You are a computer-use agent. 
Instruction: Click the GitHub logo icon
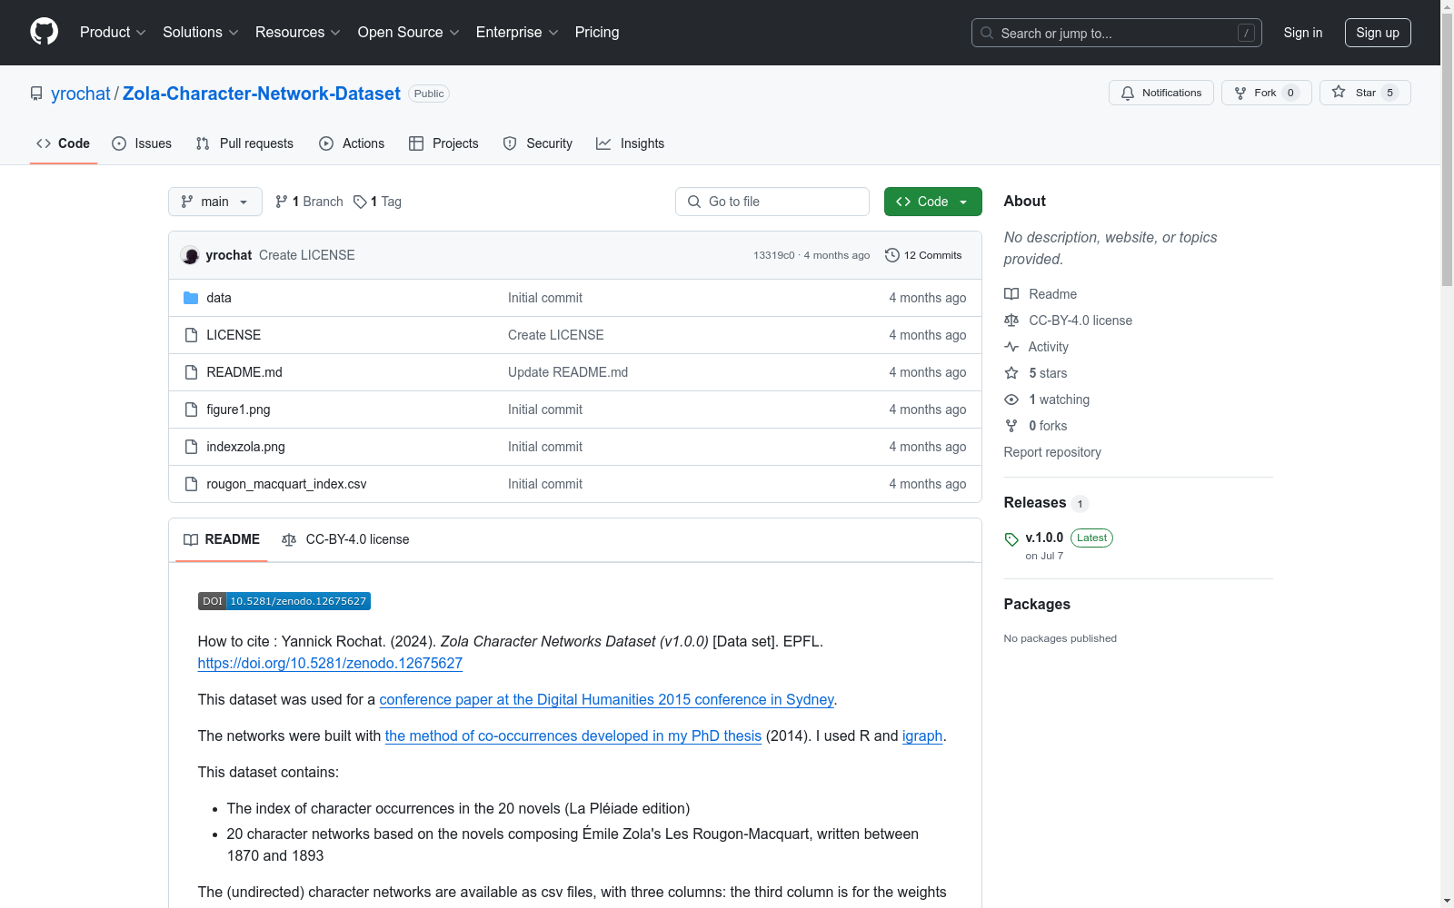pos(44,32)
